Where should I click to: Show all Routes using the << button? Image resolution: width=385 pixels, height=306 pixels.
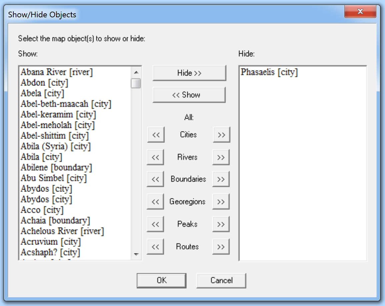point(155,246)
